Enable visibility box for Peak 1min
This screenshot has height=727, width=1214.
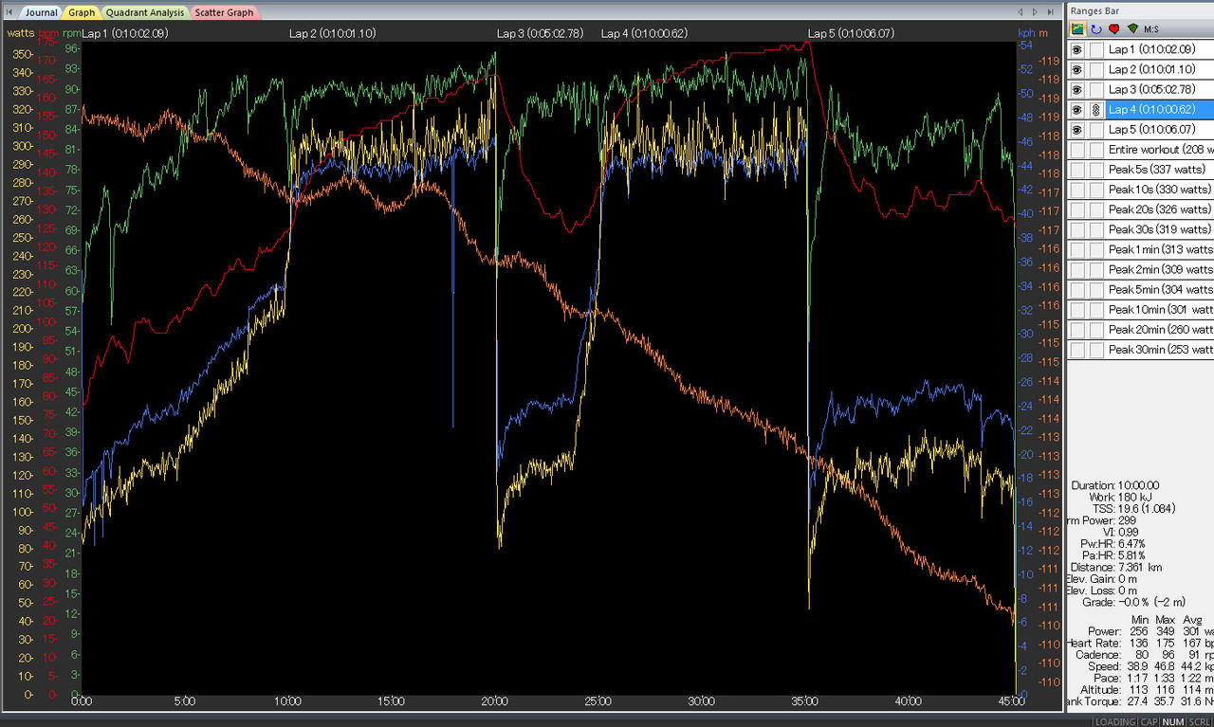(1077, 249)
